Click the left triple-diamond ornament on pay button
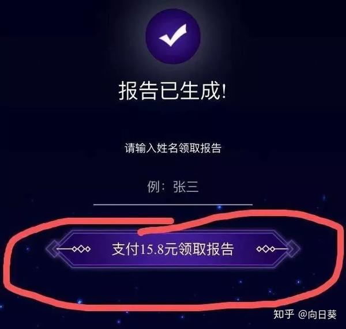This screenshot has width=346, height=329. (x=81, y=249)
